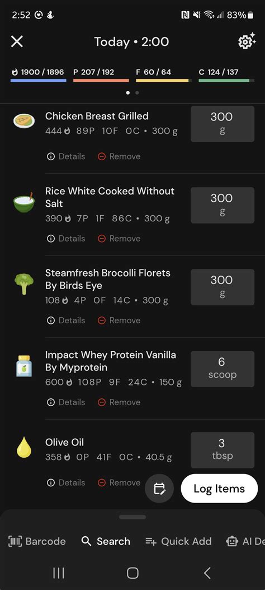Select the Search tab

tap(106, 541)
